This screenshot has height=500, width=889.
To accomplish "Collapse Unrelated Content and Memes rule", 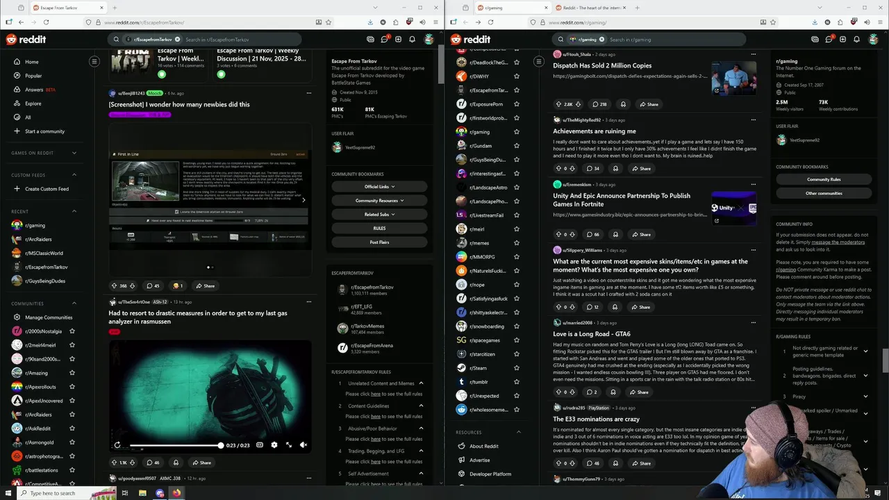I will tap(421, 383).
